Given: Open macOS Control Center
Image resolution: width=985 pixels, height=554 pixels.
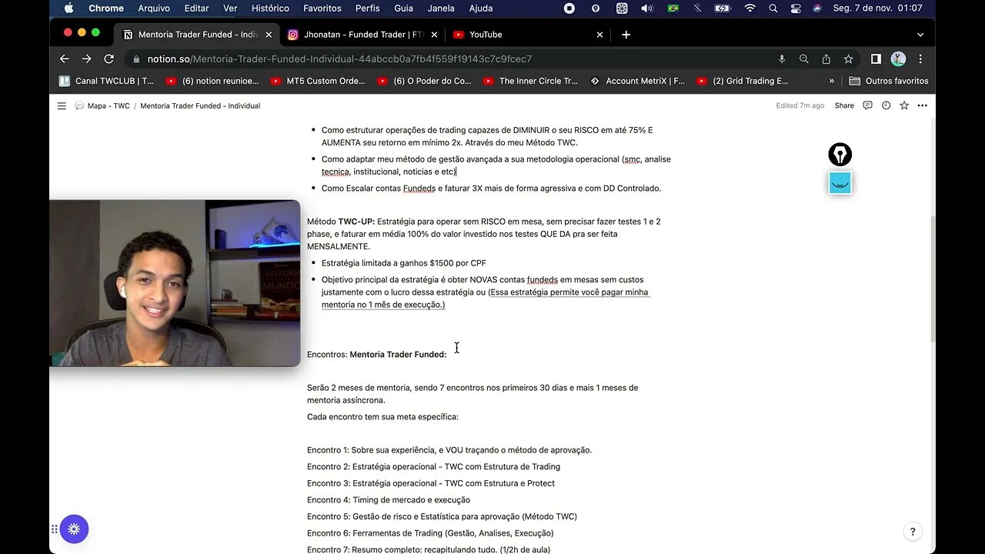Looking at the screenshot, I should coord(796,8).
